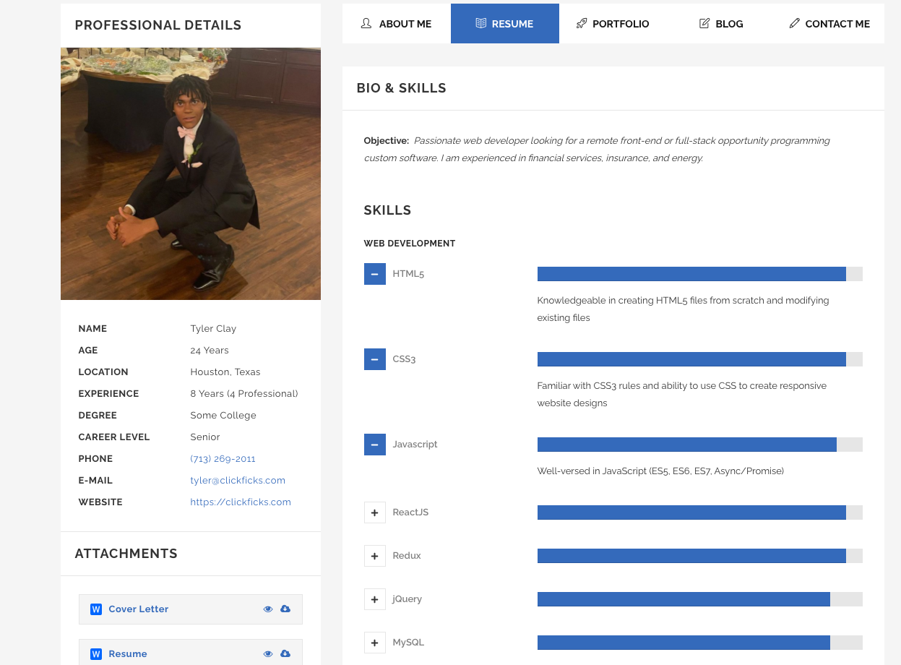The height and width of the screenshot is (665, 901).
Task: Click the Contact Me pen icon
Action: (795, 23)
